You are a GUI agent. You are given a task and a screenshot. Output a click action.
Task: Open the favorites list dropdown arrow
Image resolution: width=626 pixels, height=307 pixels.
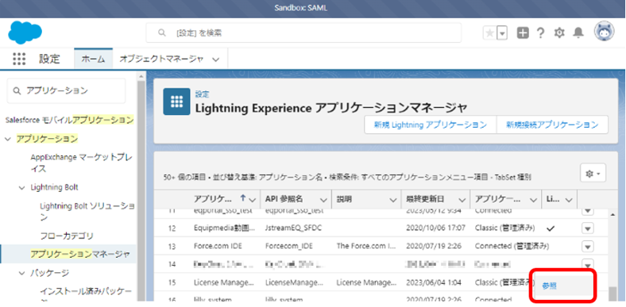point(502,33)
